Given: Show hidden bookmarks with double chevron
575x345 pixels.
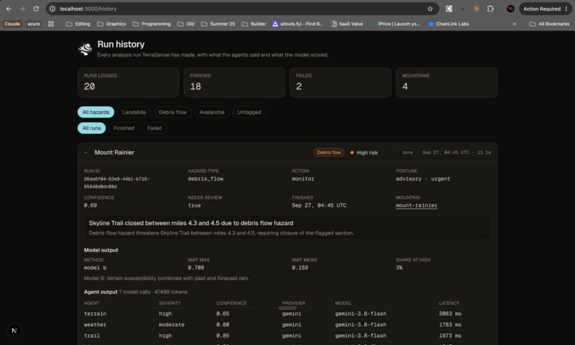Looking at the screenshot, I should click(514, 24).
